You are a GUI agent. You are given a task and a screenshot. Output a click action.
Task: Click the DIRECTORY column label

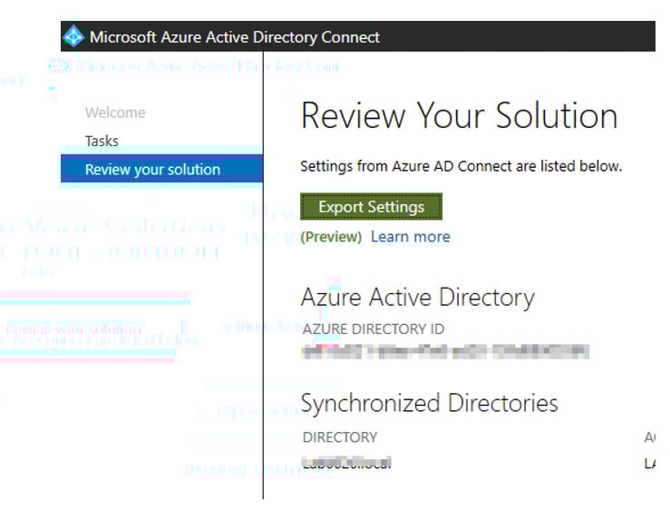pyautogui.click(x=340, y=437)
